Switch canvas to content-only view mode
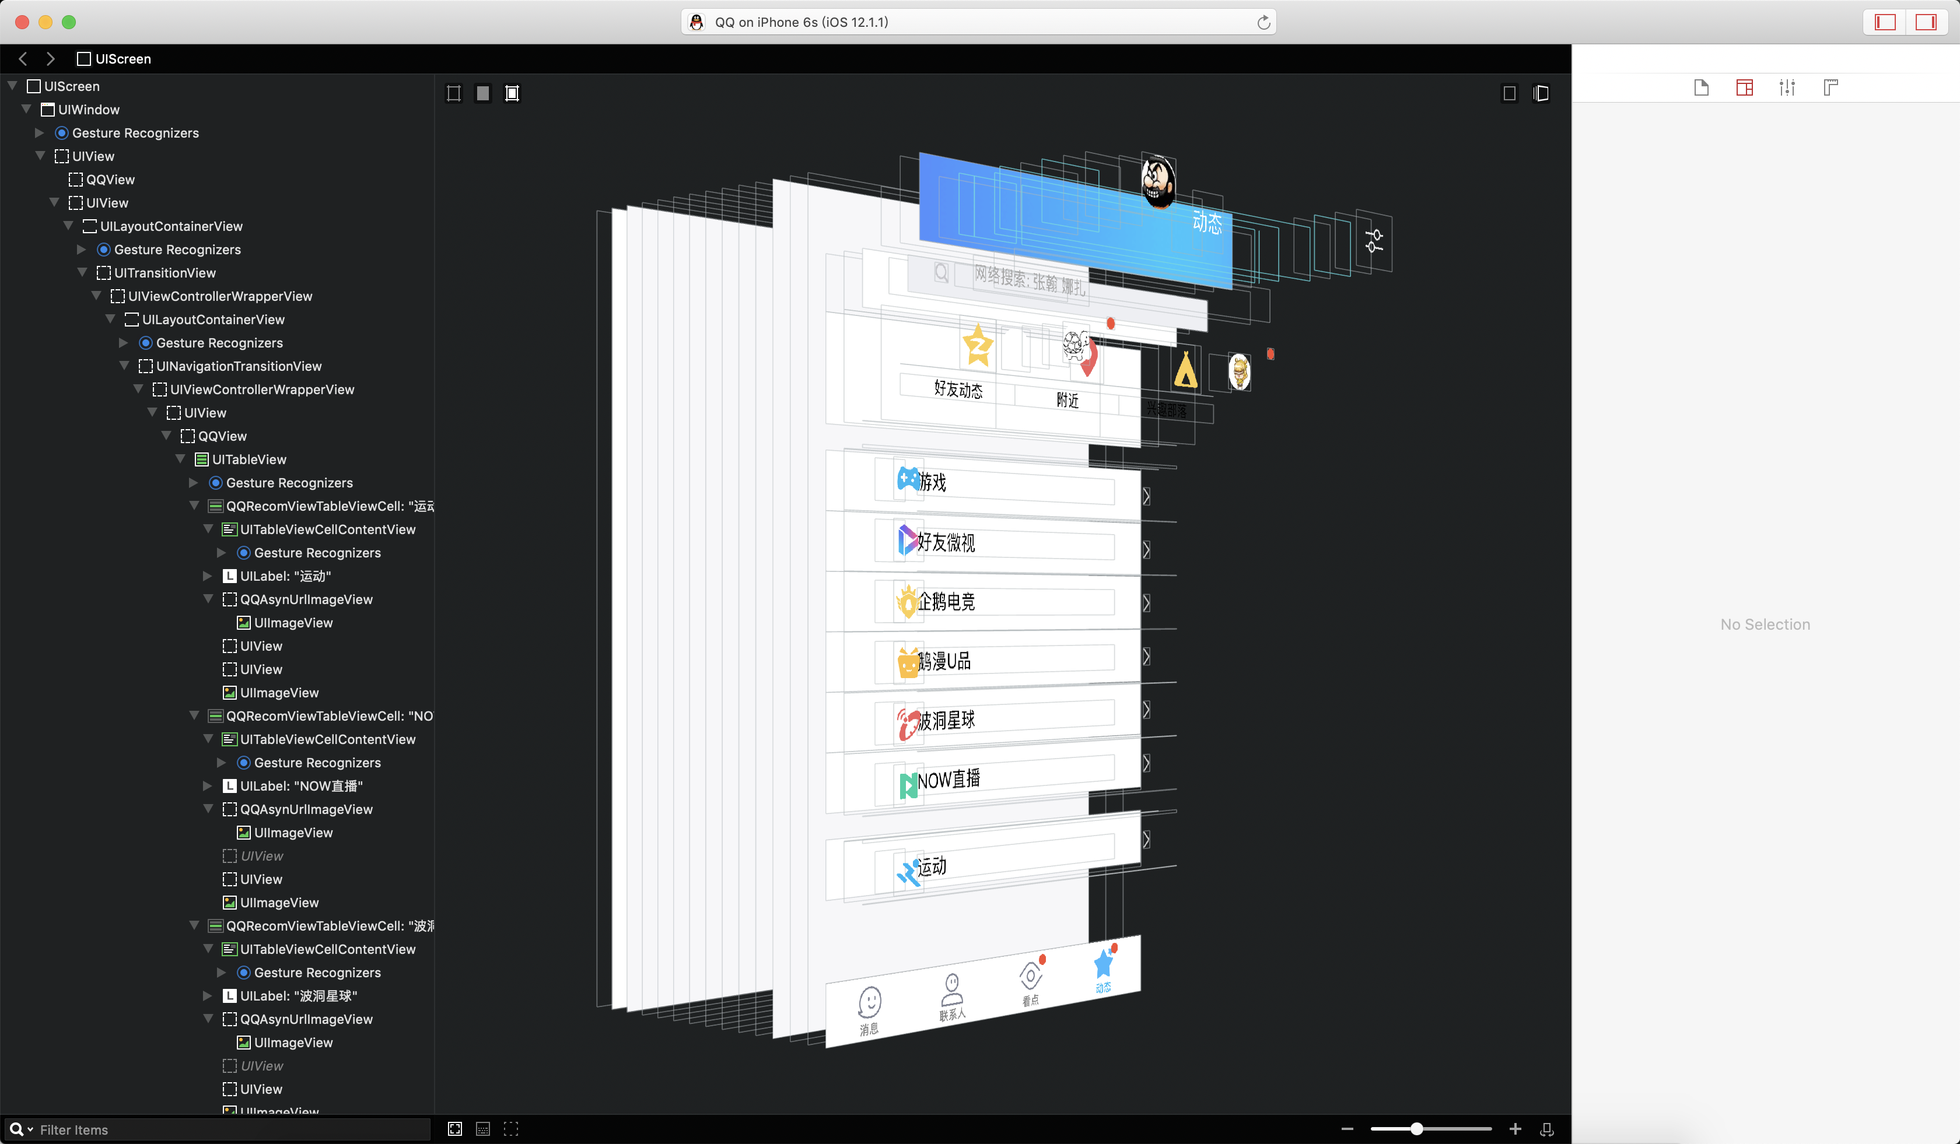 tap(483, 93)
